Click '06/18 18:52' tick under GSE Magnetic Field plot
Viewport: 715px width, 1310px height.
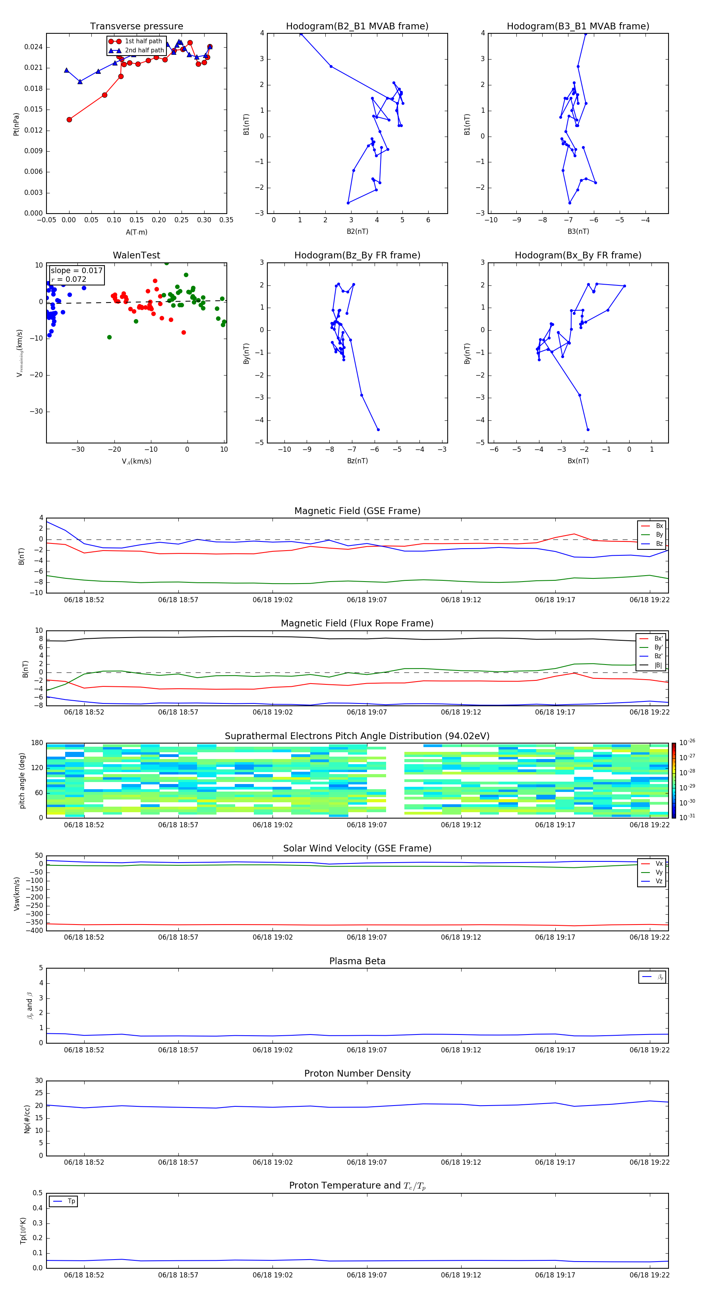[x=84, y=600]
